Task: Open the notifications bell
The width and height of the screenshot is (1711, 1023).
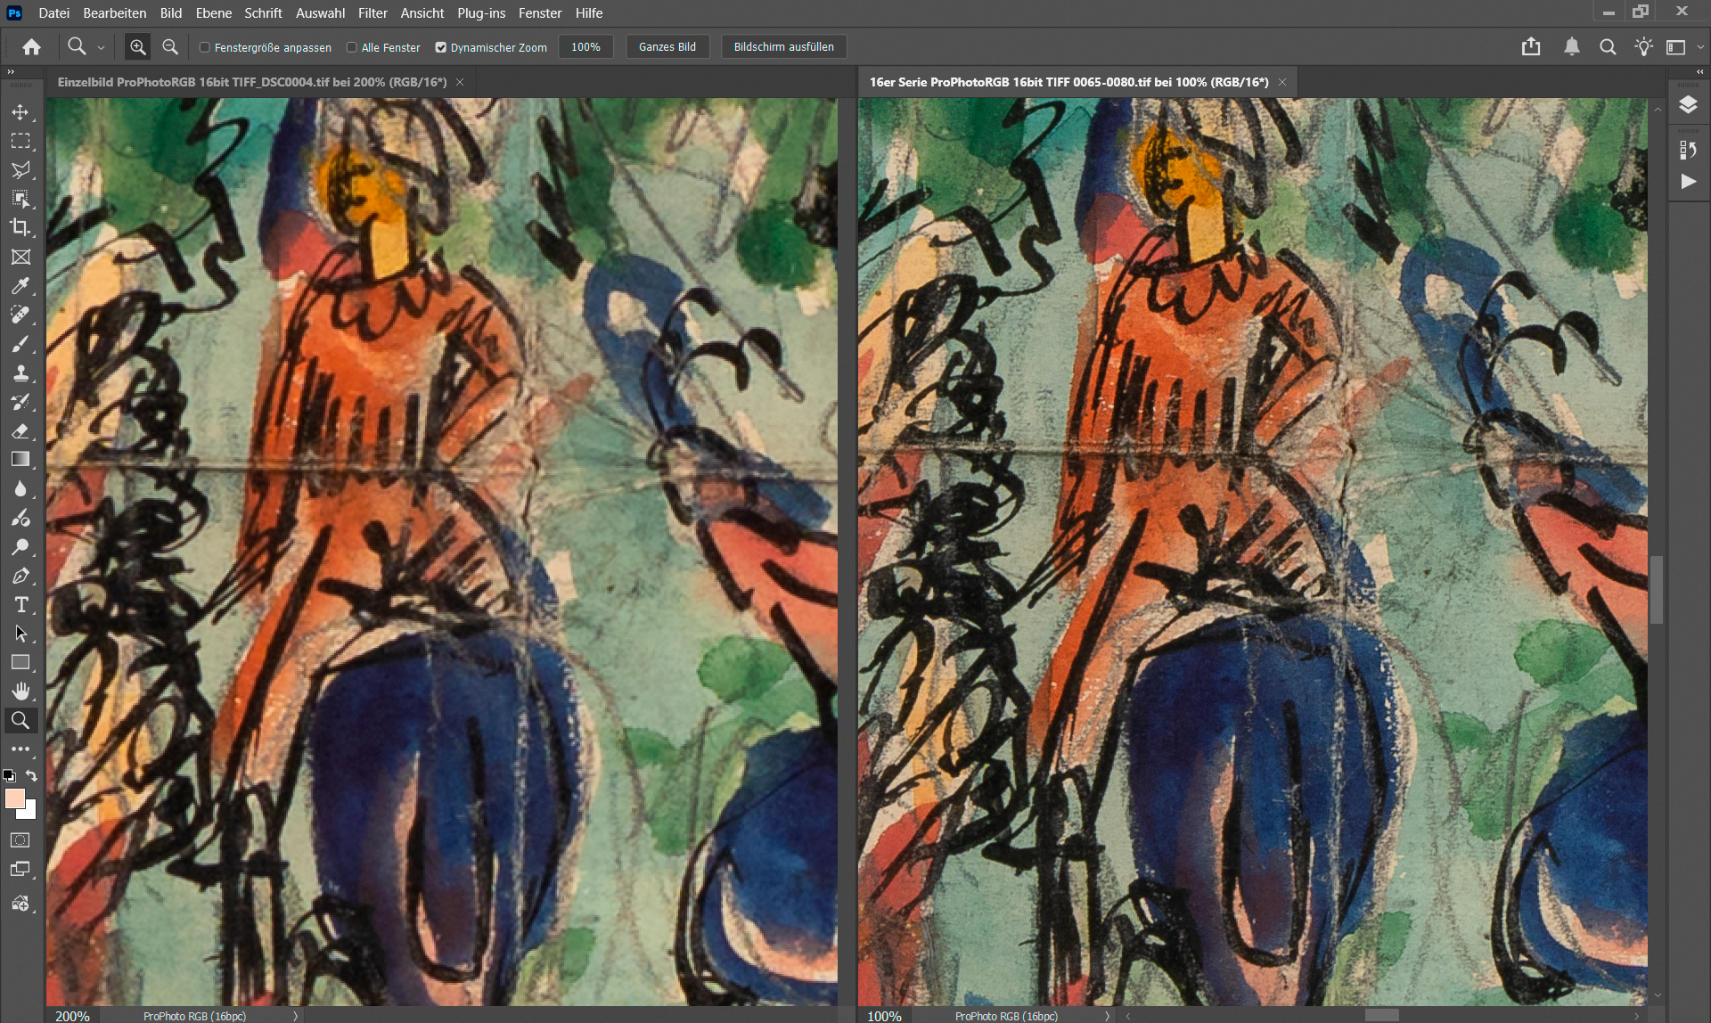Action: pyautogui.click(x=1572, y=47)
